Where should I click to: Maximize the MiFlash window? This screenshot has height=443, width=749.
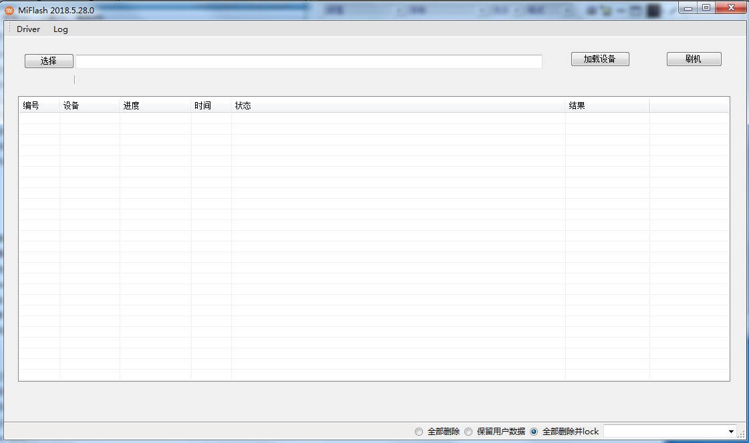(706, 7)
